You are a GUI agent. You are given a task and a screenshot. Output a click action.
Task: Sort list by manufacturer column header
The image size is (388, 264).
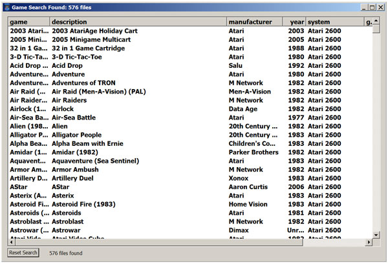pyautogui.click(x=253, y=22)
